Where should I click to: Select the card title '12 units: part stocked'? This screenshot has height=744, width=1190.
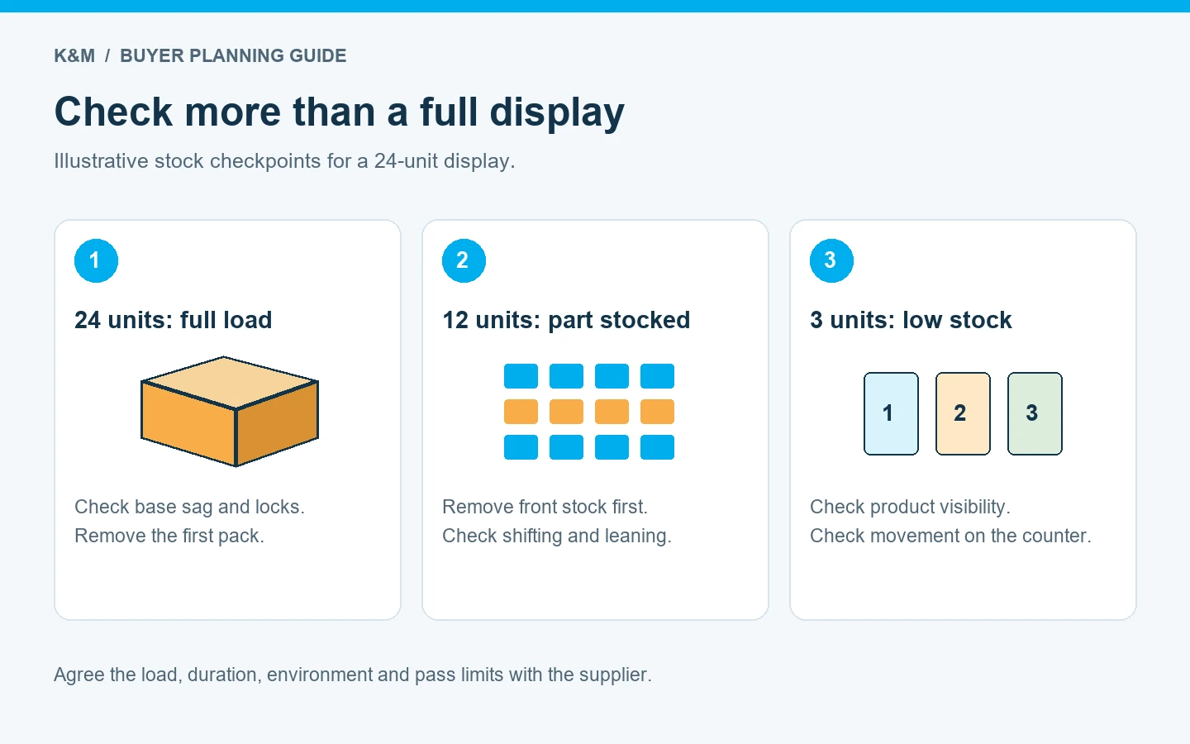566,320
